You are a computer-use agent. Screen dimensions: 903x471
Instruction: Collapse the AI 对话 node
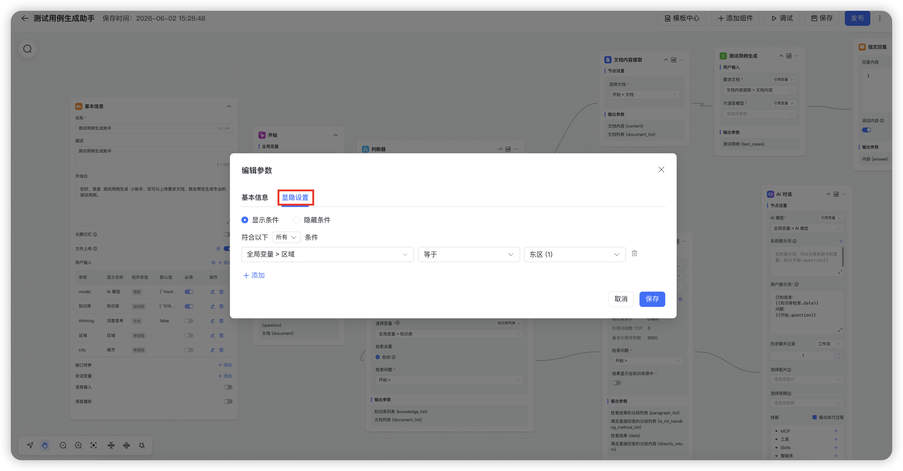pos(828,194)
